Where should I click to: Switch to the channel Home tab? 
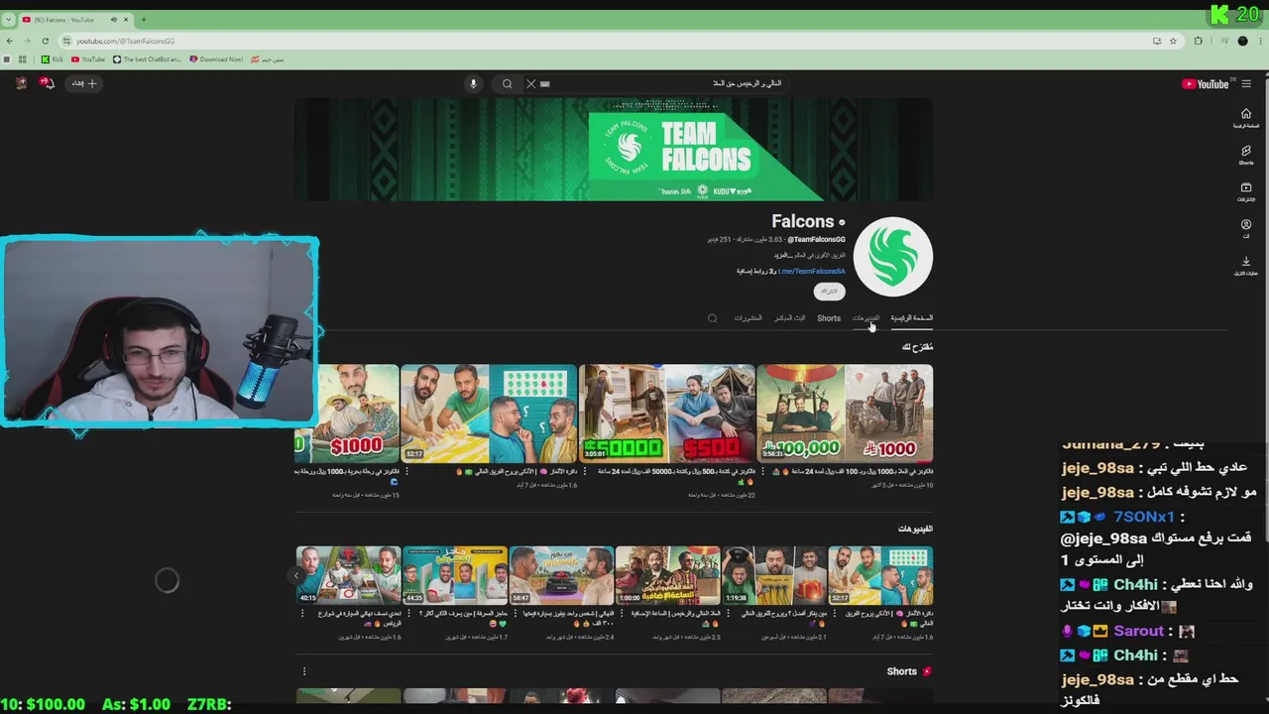tap(911, 318)
